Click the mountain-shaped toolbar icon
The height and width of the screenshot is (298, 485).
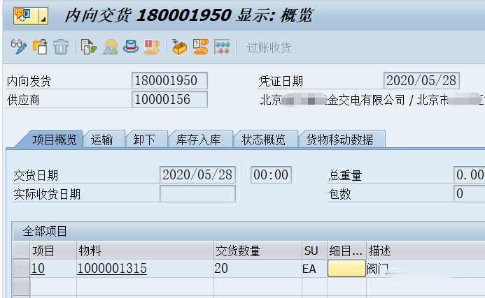point(110,47)
